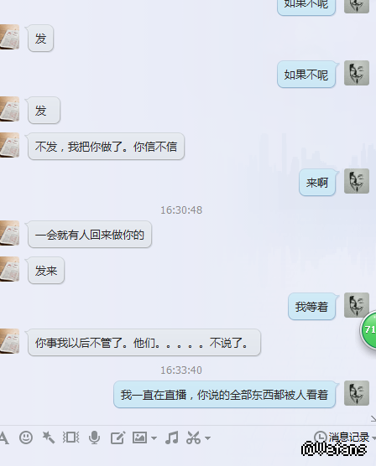Expand the picture options dropdown arrow
The height and width of the screenshot is (466, 376).
(154, 438)
